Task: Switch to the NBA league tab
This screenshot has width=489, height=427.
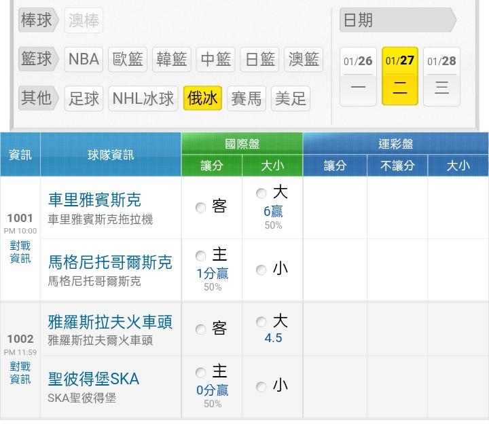Action: tap(84, 60)
